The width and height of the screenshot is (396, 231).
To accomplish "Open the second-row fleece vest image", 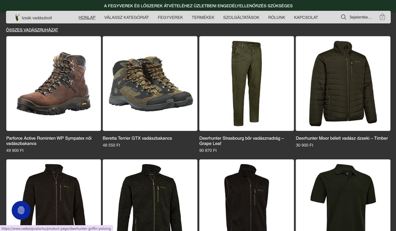I will click(247, 195).
